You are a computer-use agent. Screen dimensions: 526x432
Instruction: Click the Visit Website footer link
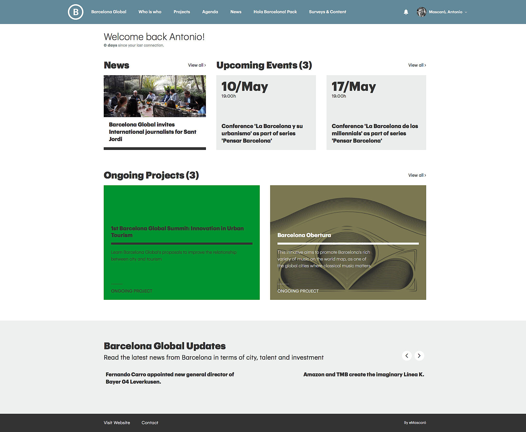[117, 423]
